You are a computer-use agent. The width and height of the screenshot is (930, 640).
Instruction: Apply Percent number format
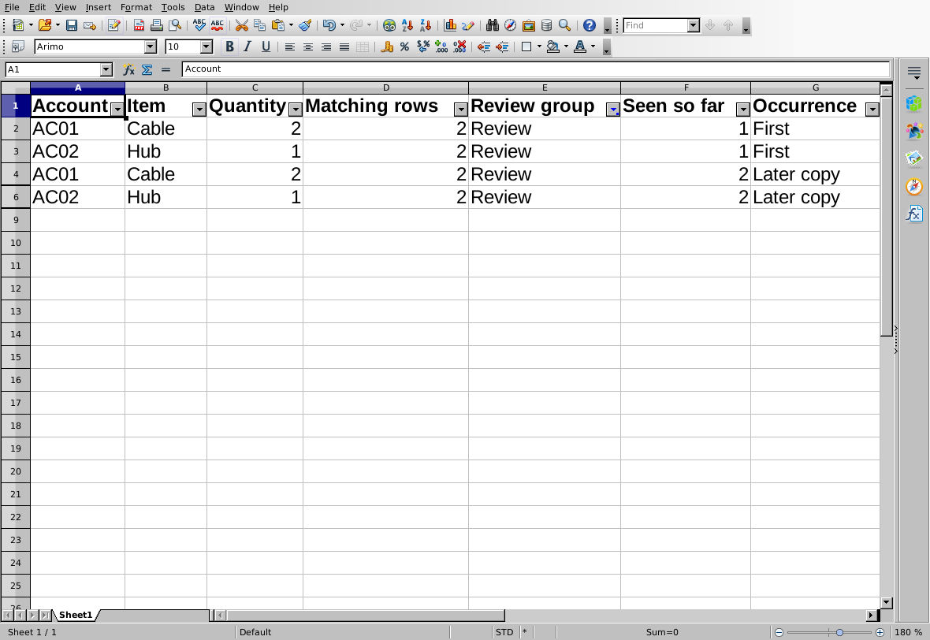click(x=404, y=47)
